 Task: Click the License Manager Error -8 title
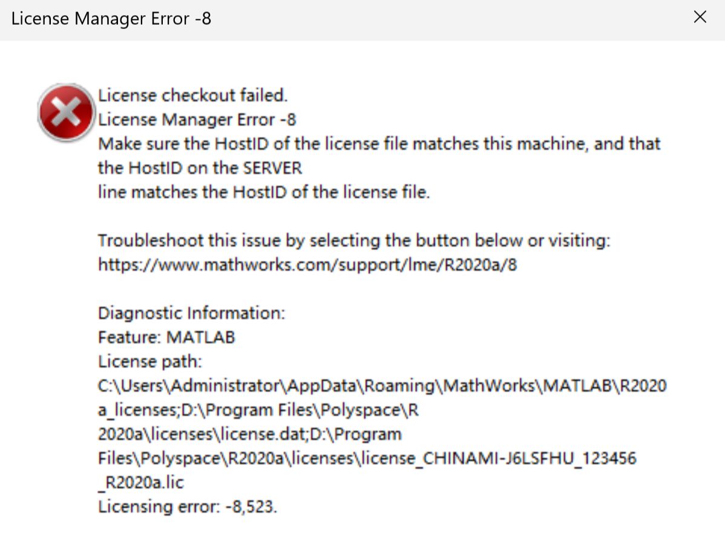(x=111, y=18)
